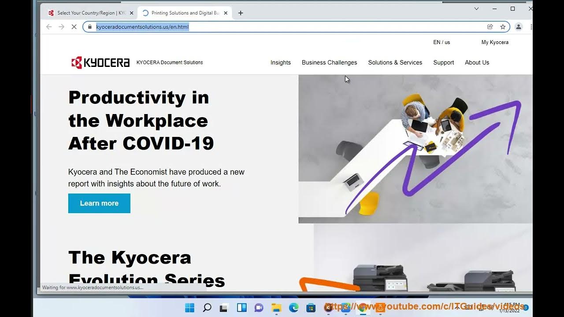Image resolution: width=564 pixels, height=317 pixels.
Task: Open the Support menu
Action: (x=444, y=63)
